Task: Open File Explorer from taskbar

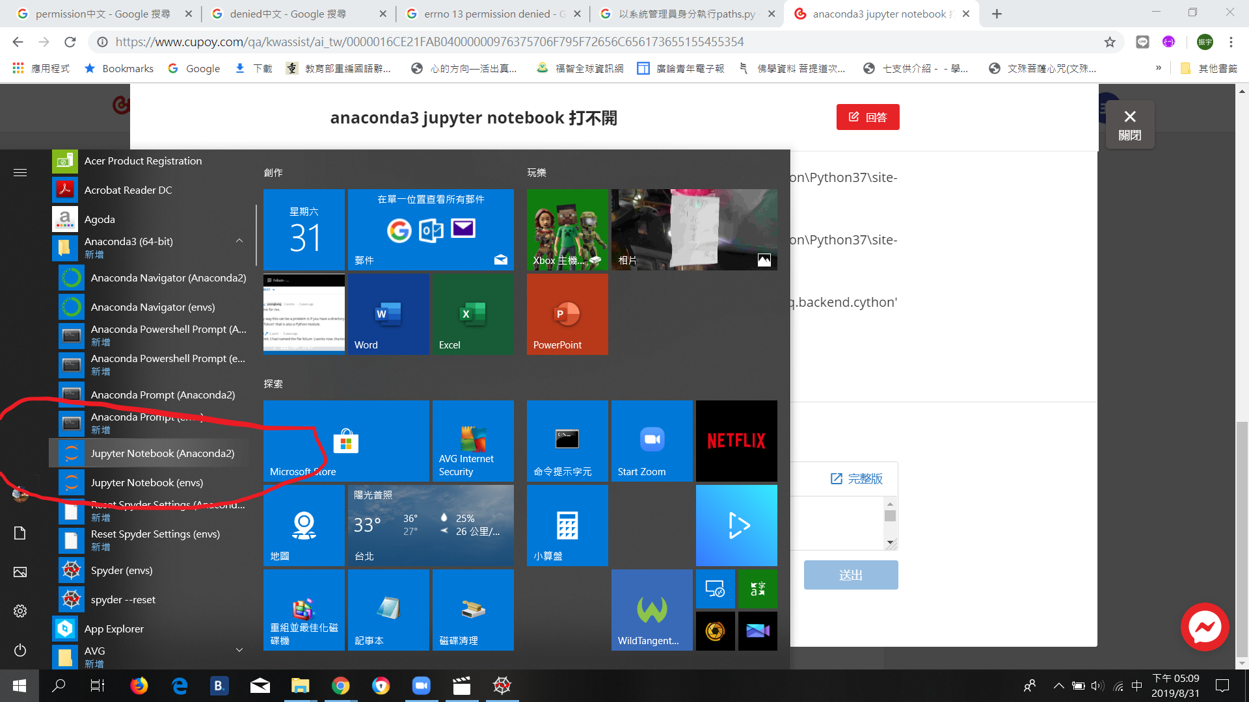Action: click(x=300, y=686)
